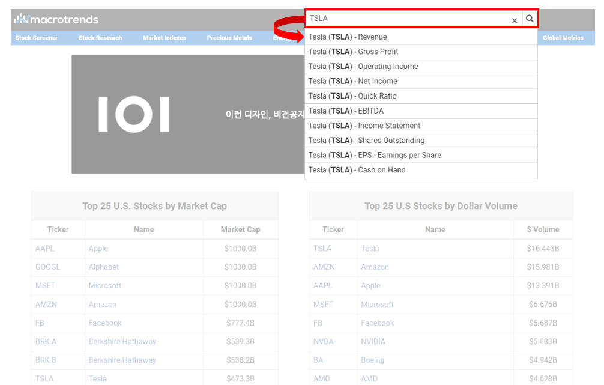Open Facebook link in Dollar Volume table
This screenshot has height=385, width=604.
click(378, 323)
